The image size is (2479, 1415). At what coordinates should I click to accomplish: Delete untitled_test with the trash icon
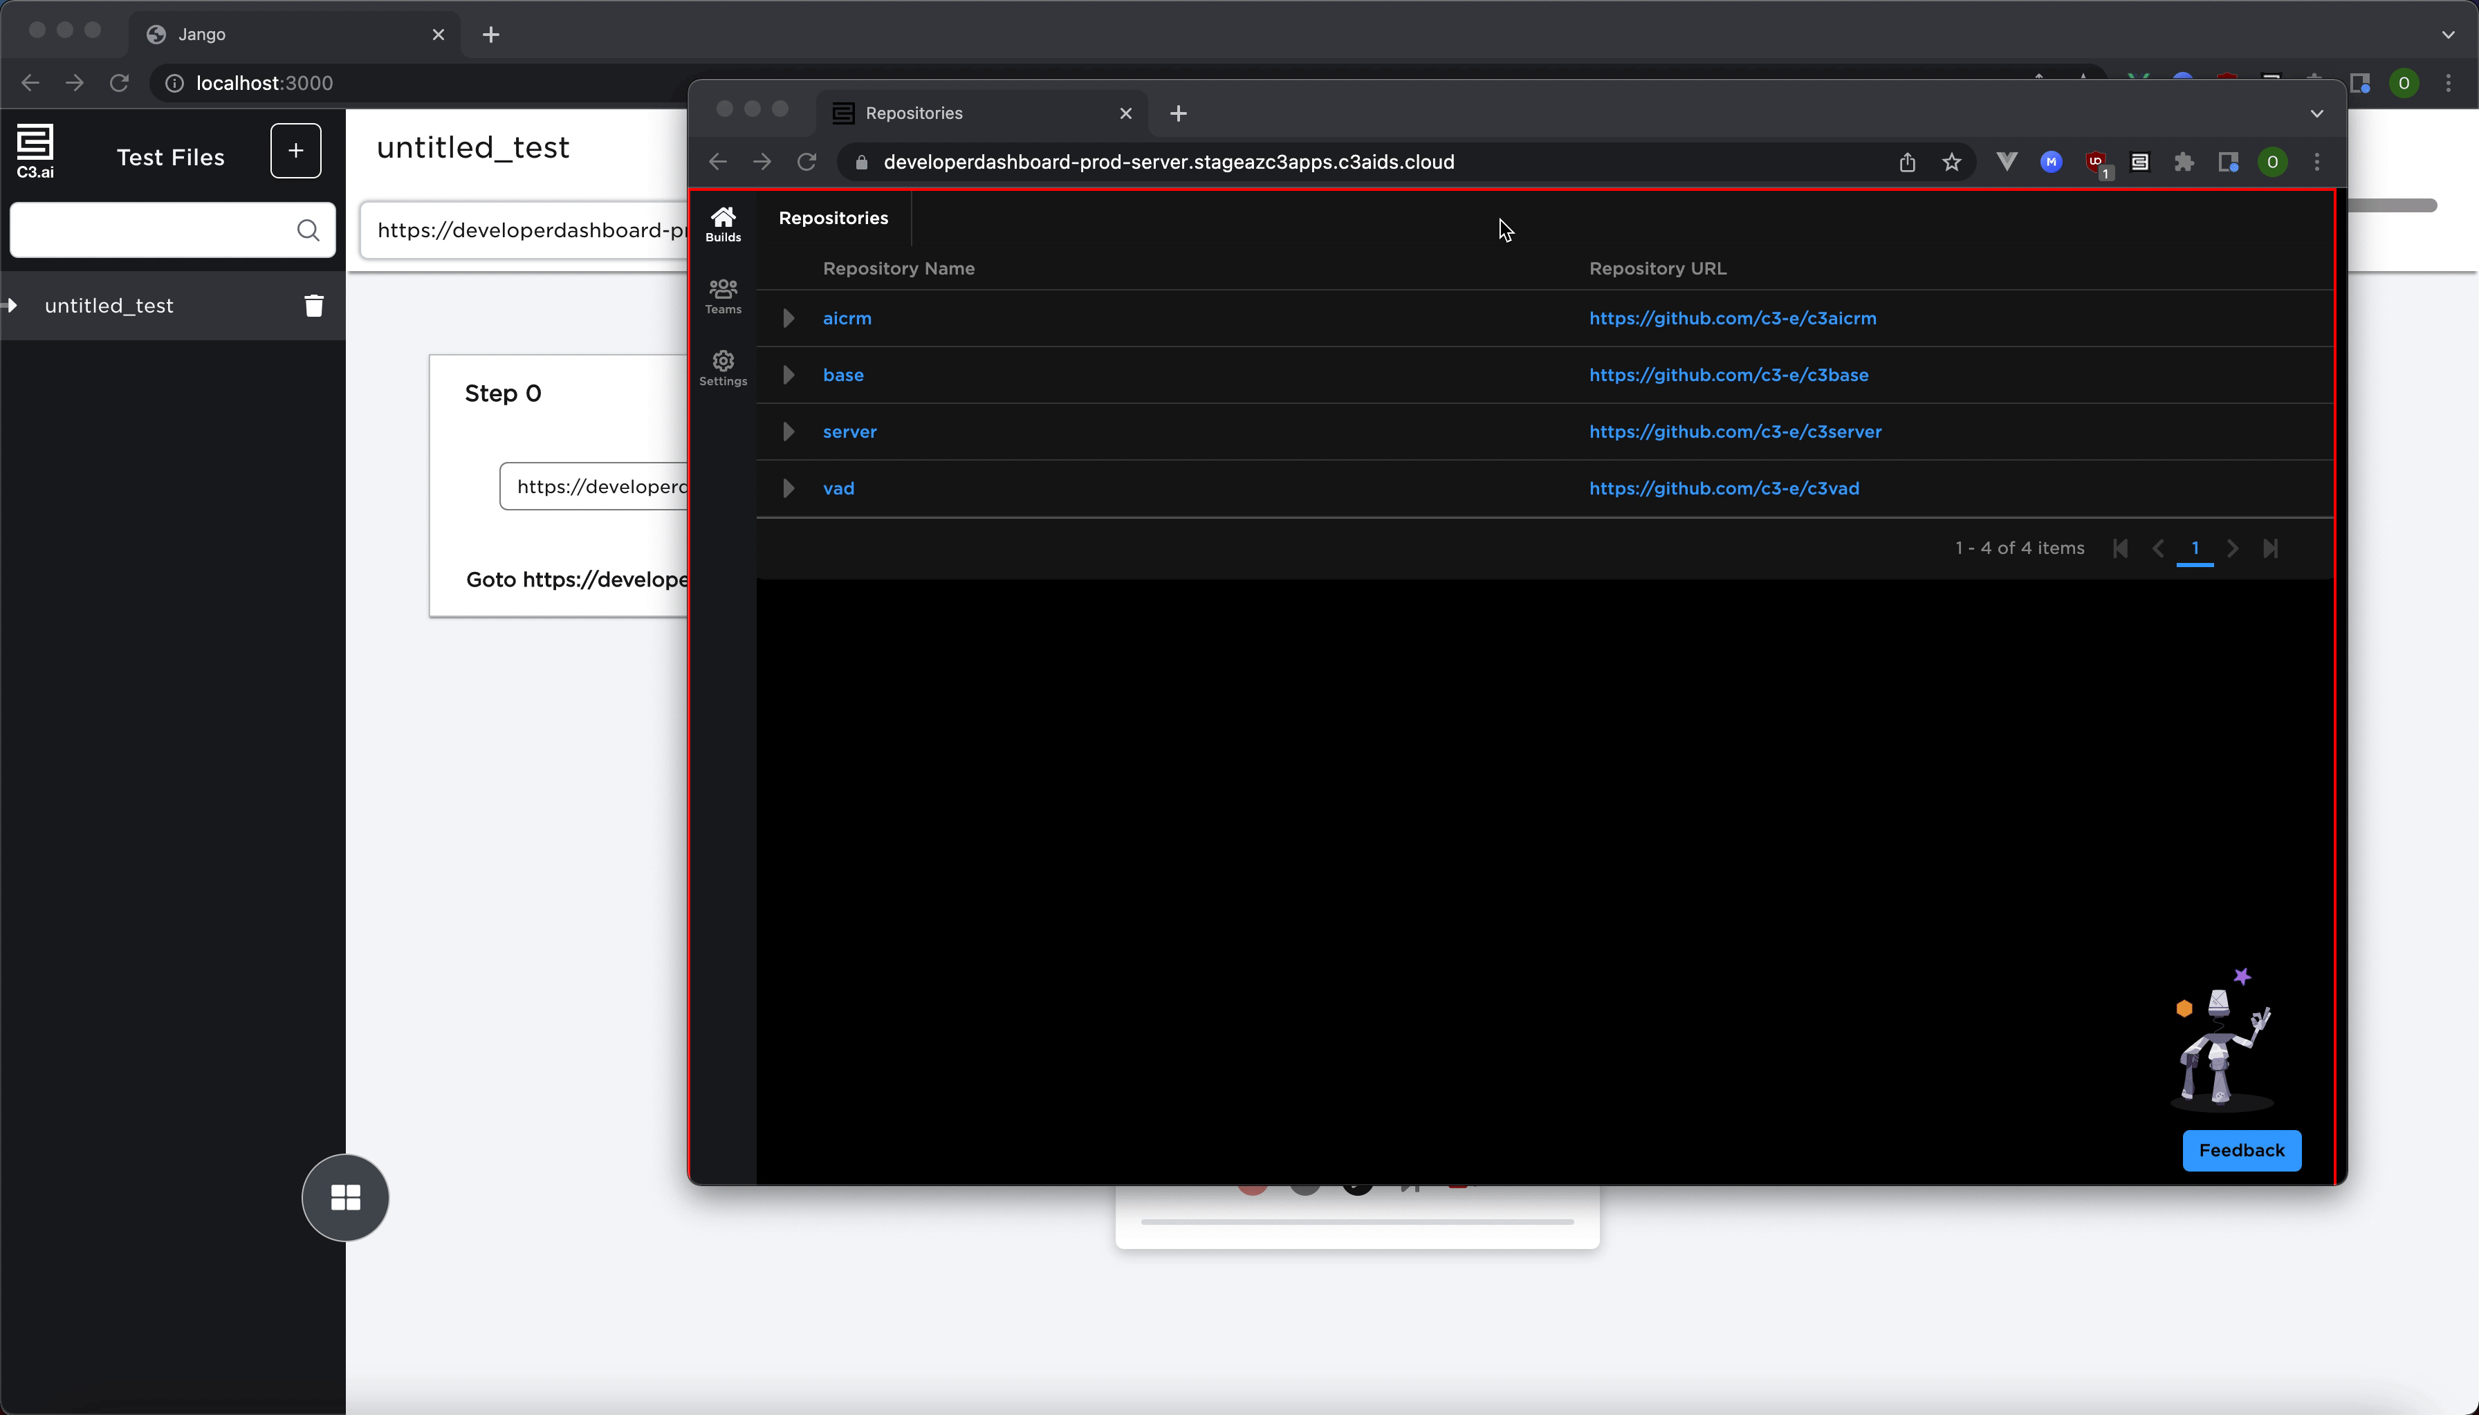click(x=313, y=305)
